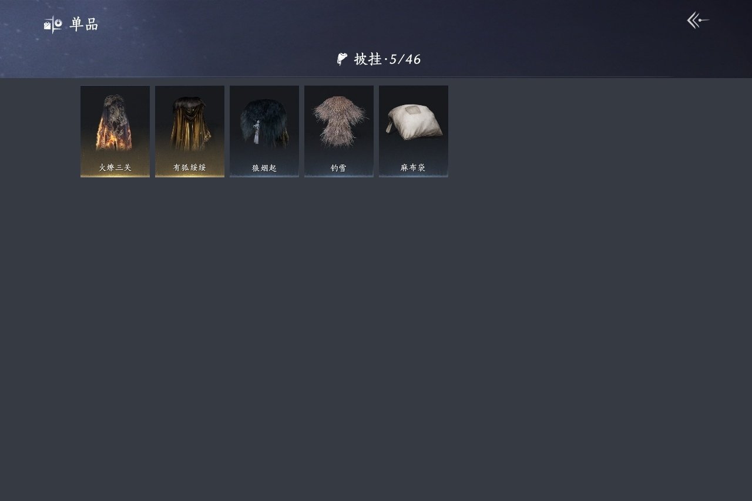The height and width of the screenshot is (501, 752).
Task: Select the straw 钓雪 cape artwork
Action: pos(339,122)
